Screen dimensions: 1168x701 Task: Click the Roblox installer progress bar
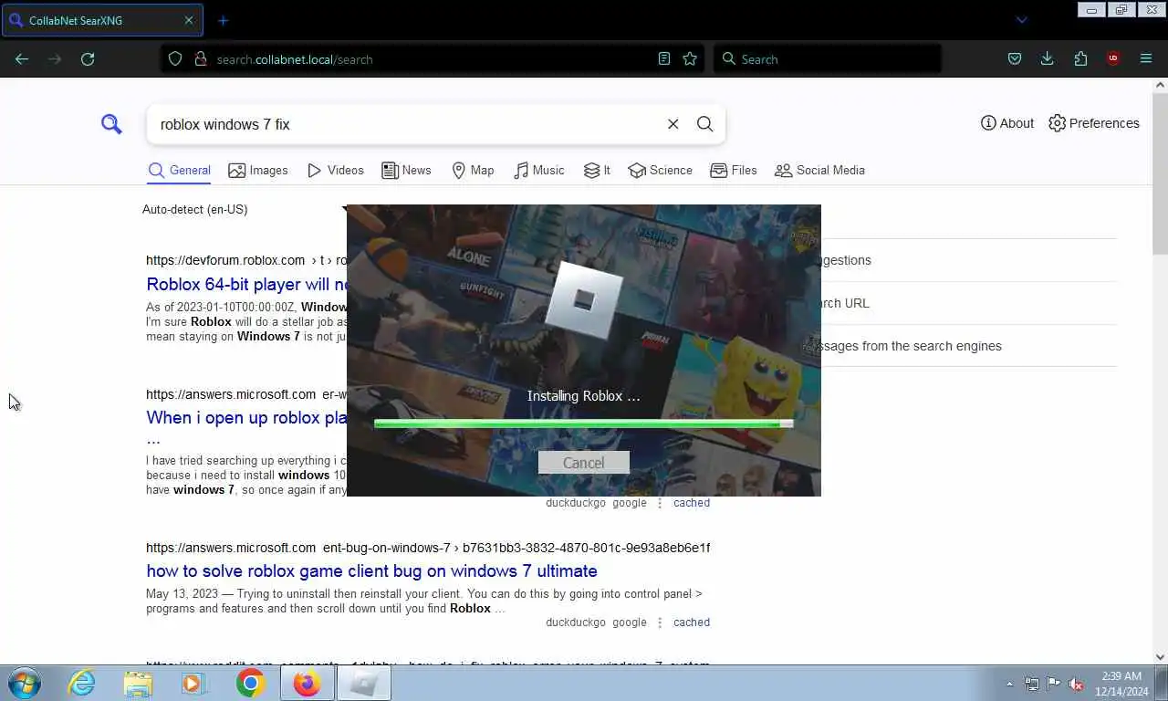pyautogui.click(x=583, y=424)
